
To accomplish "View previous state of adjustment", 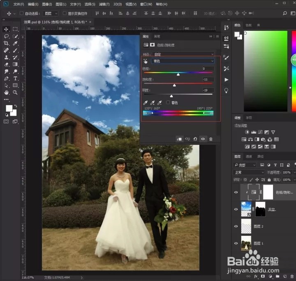I will point(187,139).
